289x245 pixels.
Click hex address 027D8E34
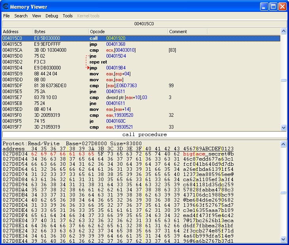[x=15, y=236]
